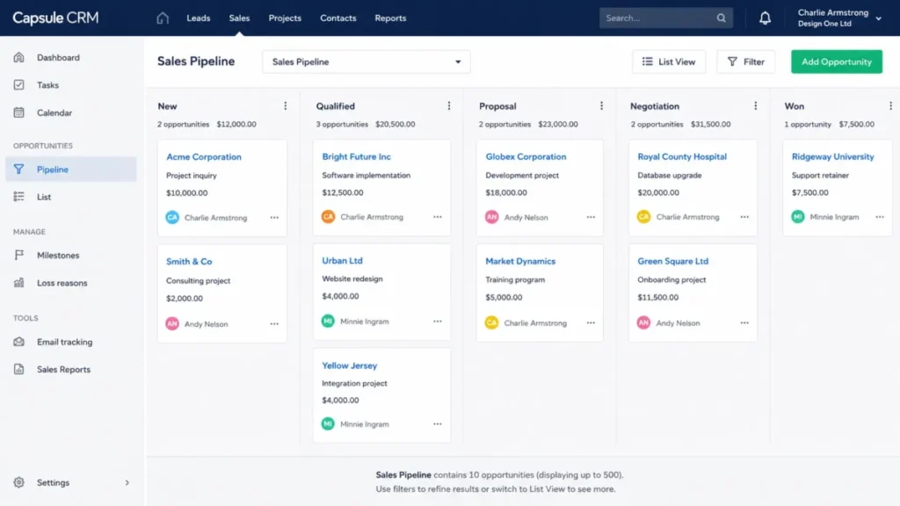Open the Globex Corporation opportunity
900x506 pixels.
(x=526, y=156)
